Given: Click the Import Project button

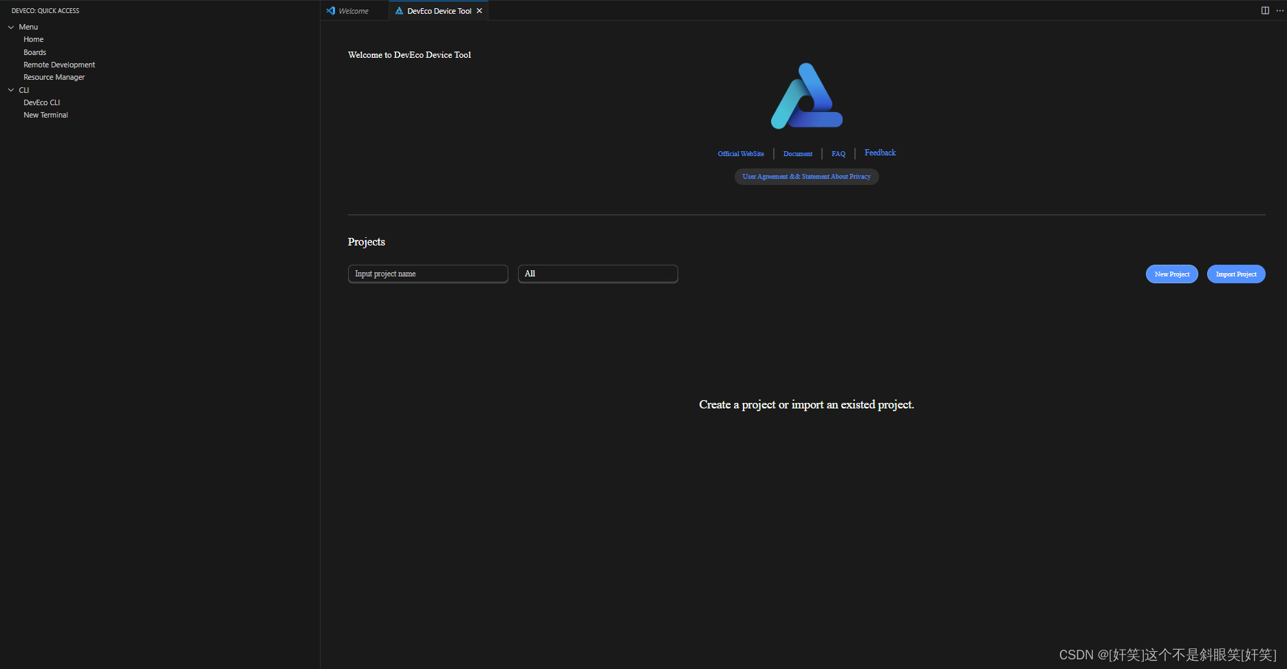Looking at the screenshot, I should click(x=1236, y=274).
